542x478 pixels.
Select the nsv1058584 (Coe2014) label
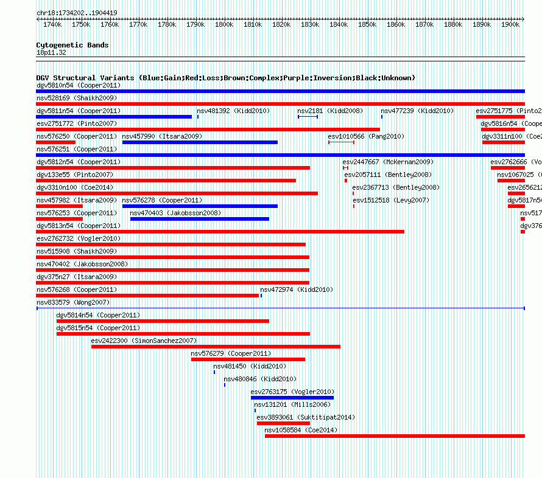click(301, 430)
